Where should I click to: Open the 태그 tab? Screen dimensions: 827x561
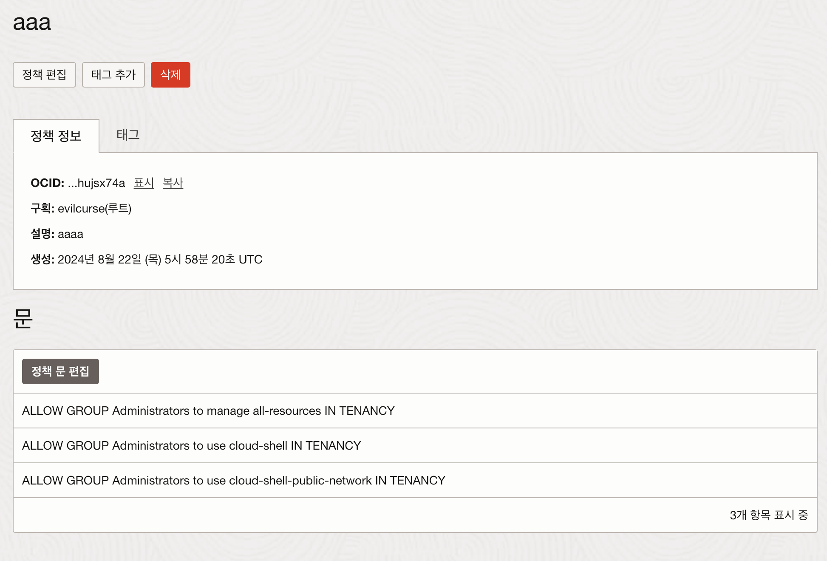click(x=128, y=135)
